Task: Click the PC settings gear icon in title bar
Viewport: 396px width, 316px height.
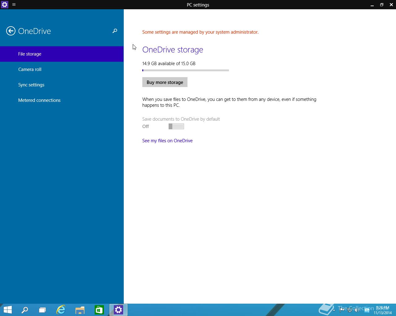Action: pos(5,5)
